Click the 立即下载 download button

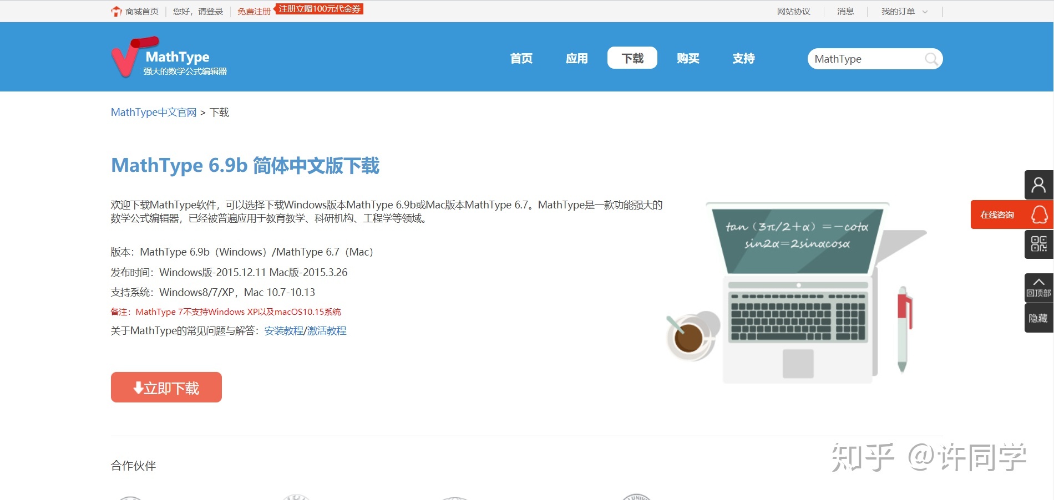(166, 387)
